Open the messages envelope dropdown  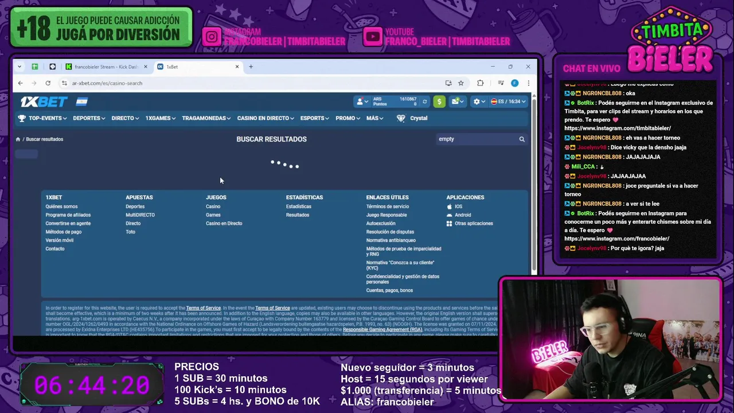(458, 102)
